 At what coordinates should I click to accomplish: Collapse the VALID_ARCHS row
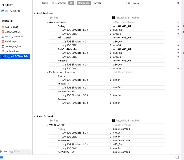coord(47,125)
